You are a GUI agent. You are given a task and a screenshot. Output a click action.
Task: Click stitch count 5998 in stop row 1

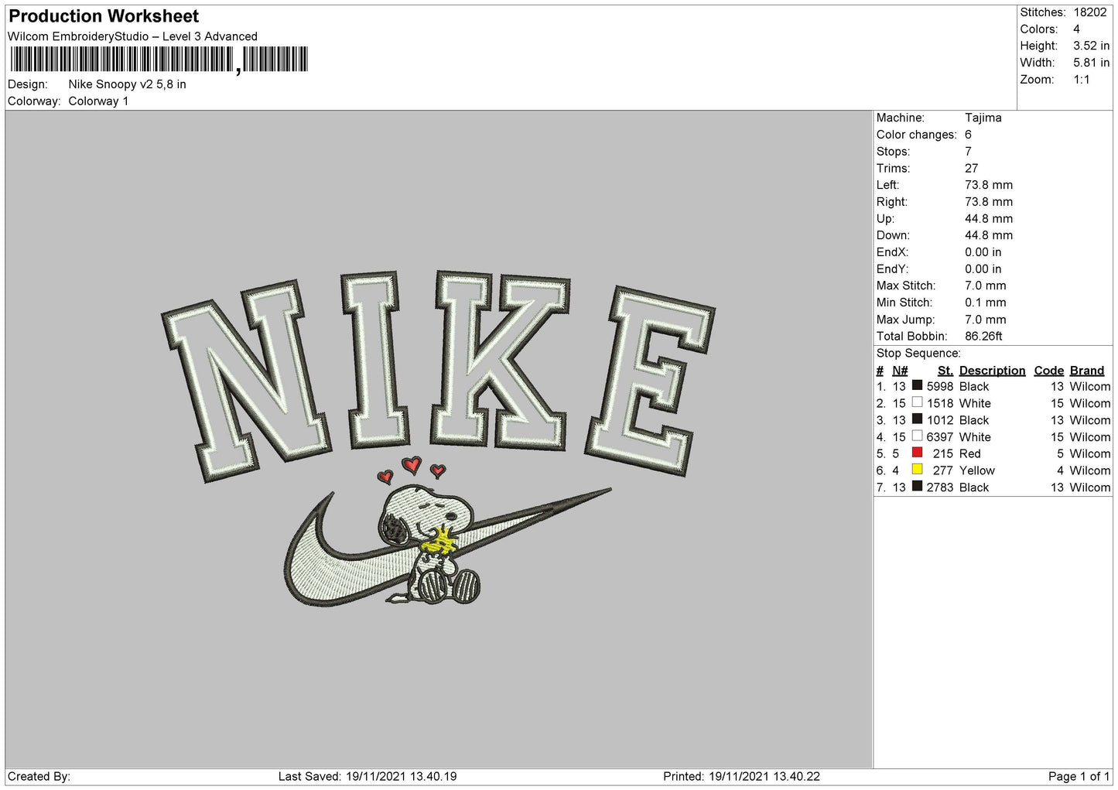940,387
